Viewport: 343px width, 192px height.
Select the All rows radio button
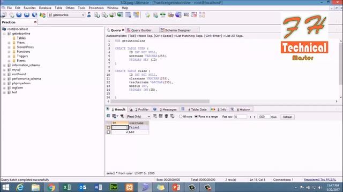(x=181, y=117)
